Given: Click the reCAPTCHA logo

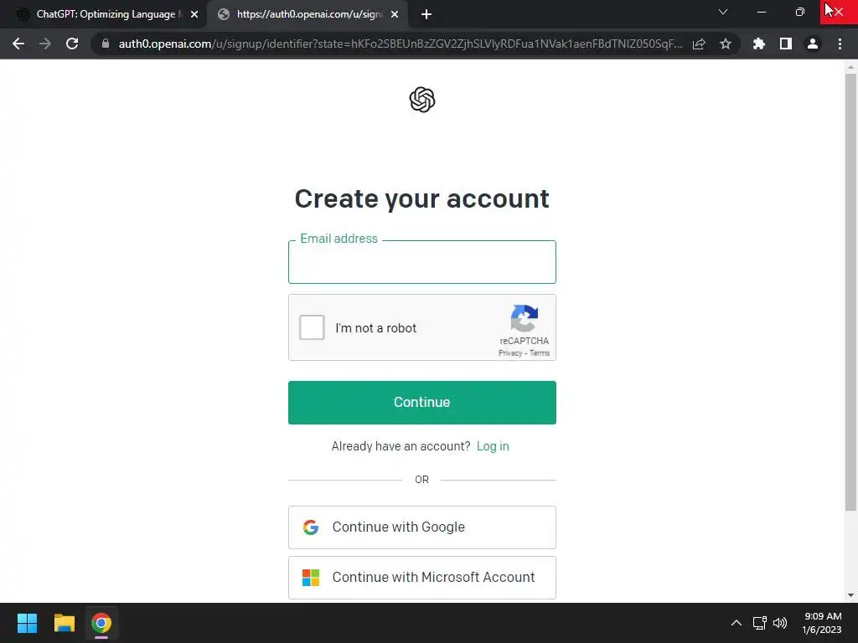Looking at the screenshot, I should click(525, 318).
